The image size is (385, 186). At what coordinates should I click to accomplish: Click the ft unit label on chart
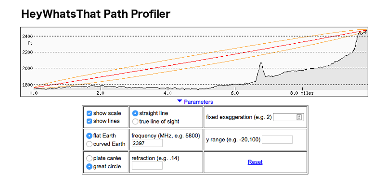click(30, 43)
